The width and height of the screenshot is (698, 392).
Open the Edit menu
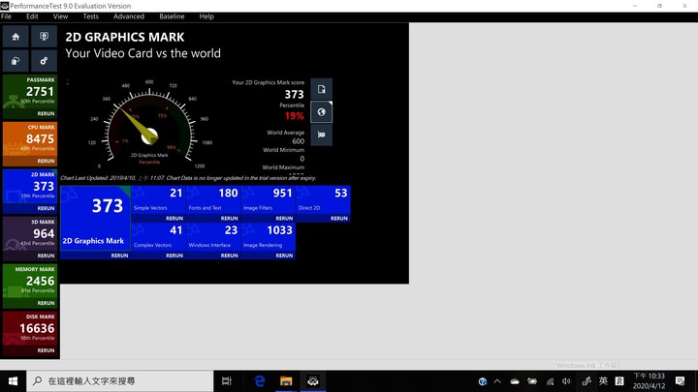click(x=32, y=16)
